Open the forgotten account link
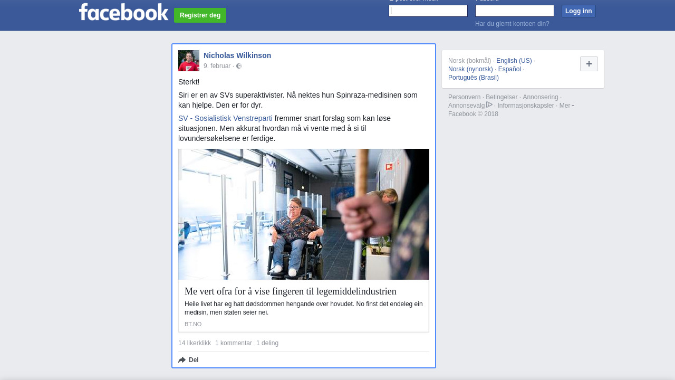The image size is (675, 380). pyautogui.click(x=512, y=24)
